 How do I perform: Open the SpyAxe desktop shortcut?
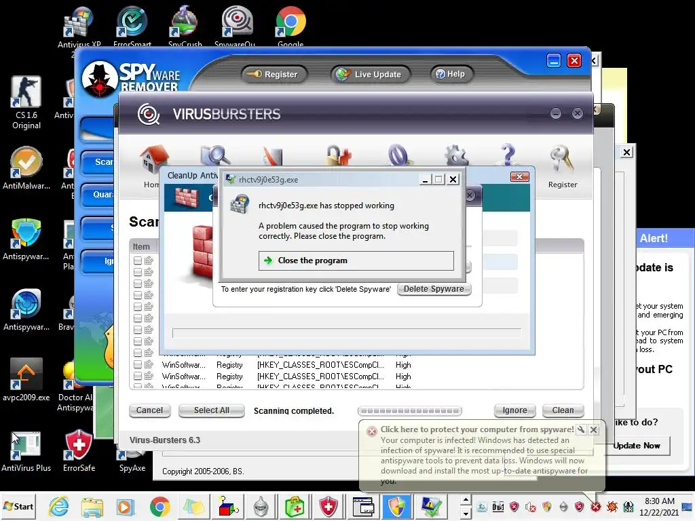pyautogui.click(x=132, y=461)
